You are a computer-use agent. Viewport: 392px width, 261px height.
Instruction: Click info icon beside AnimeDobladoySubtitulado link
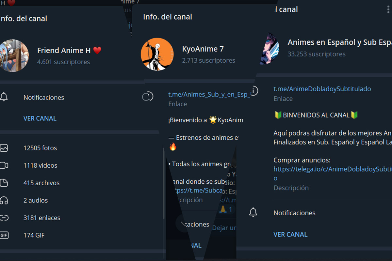coord(254,91)
